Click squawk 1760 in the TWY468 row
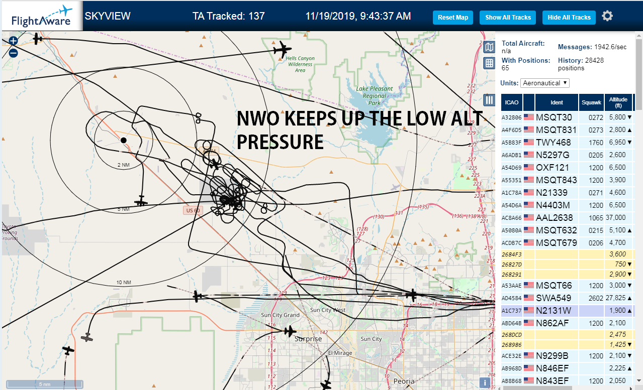This screenshot has width=643, height=390. tap(596, 143)
